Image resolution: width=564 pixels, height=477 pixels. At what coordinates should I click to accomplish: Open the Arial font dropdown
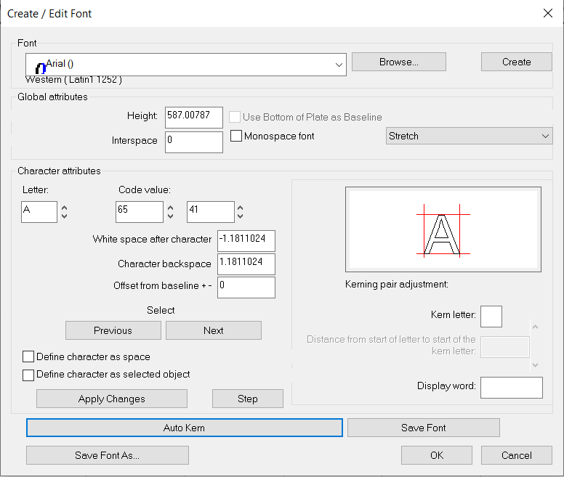tap(339, 65)
